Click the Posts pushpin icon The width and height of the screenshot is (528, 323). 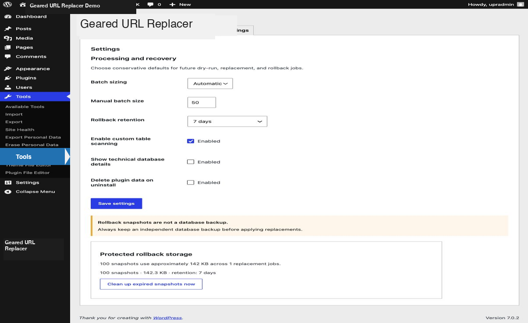(8, 29)
